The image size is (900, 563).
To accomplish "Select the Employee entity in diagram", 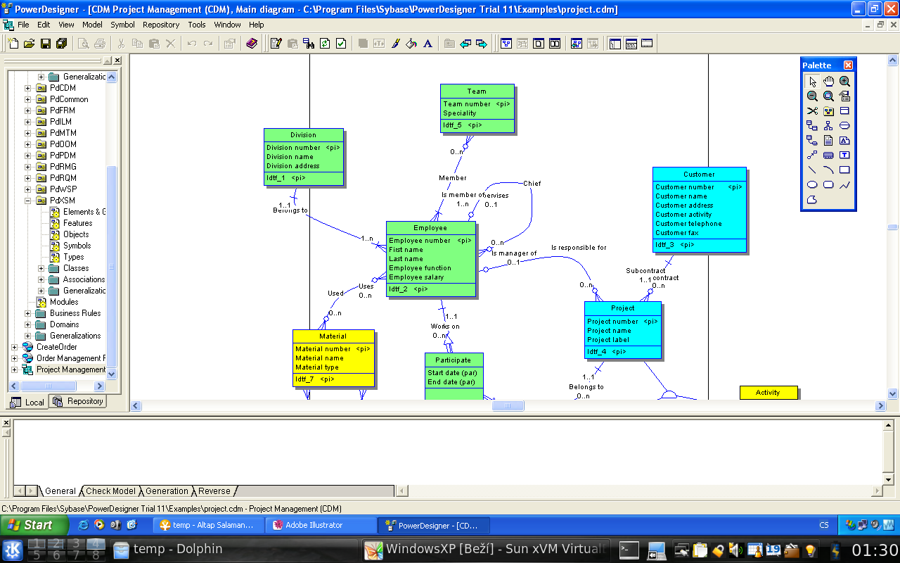I will pyautogui.click(x=430, y=259).
